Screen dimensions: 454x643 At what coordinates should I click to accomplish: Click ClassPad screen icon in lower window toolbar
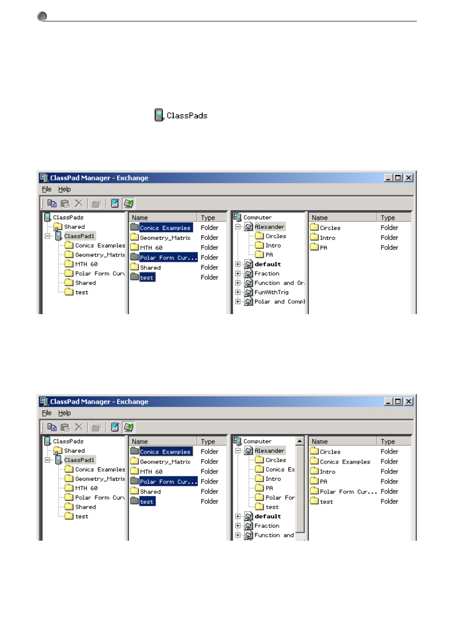point(115,427)
